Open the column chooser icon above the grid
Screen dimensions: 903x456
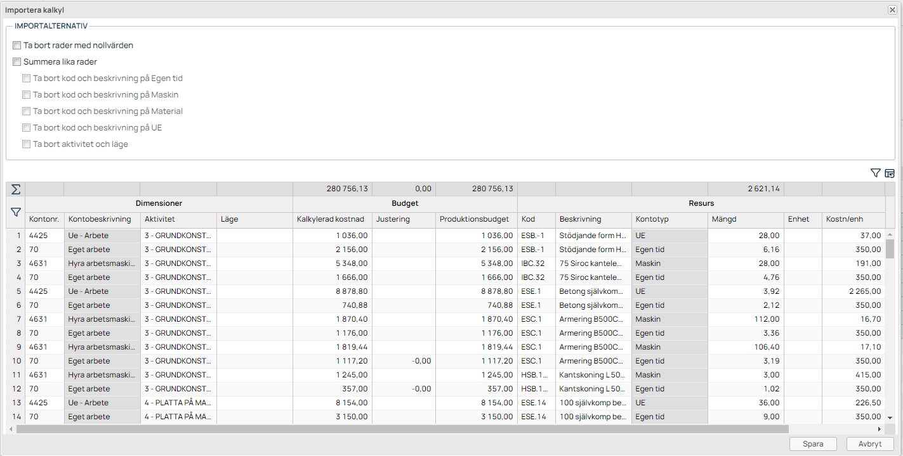tap(890, 173)
